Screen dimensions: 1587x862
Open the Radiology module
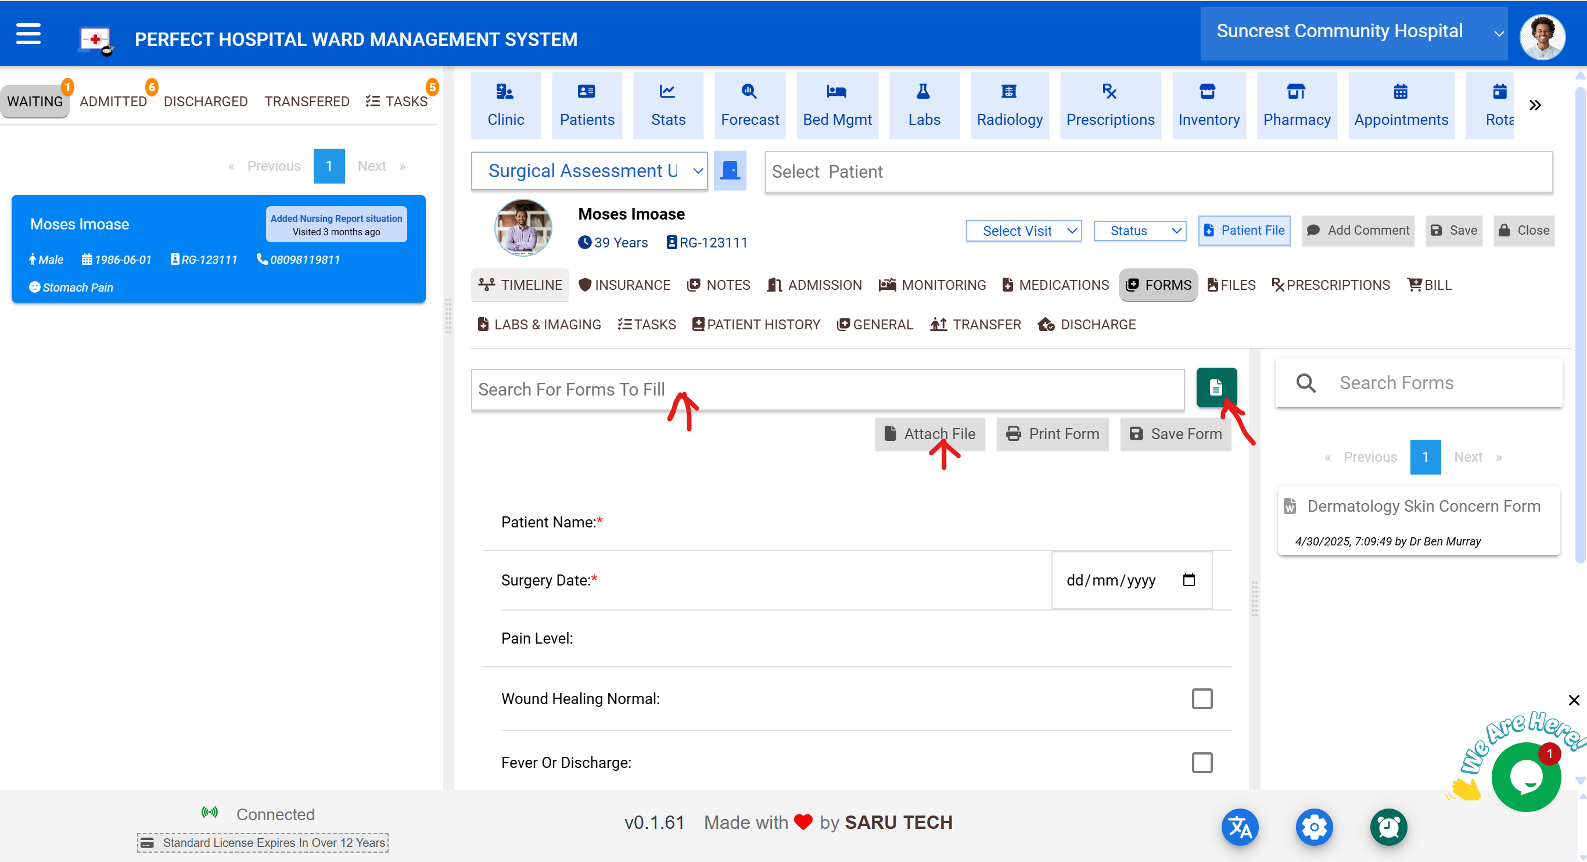pos(1010,105)
